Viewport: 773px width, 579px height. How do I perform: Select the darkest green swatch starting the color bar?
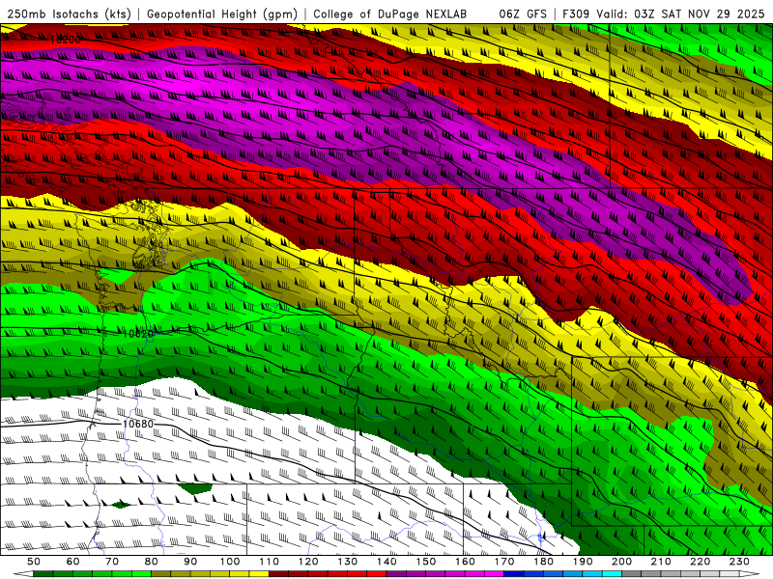coord(43,574)
